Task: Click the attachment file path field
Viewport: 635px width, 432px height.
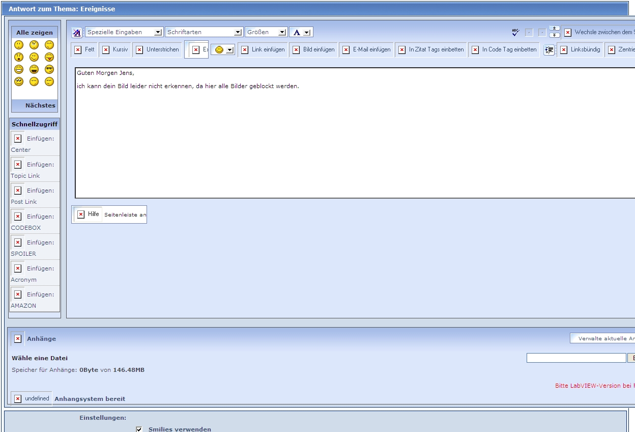Action: click(576, 358)
